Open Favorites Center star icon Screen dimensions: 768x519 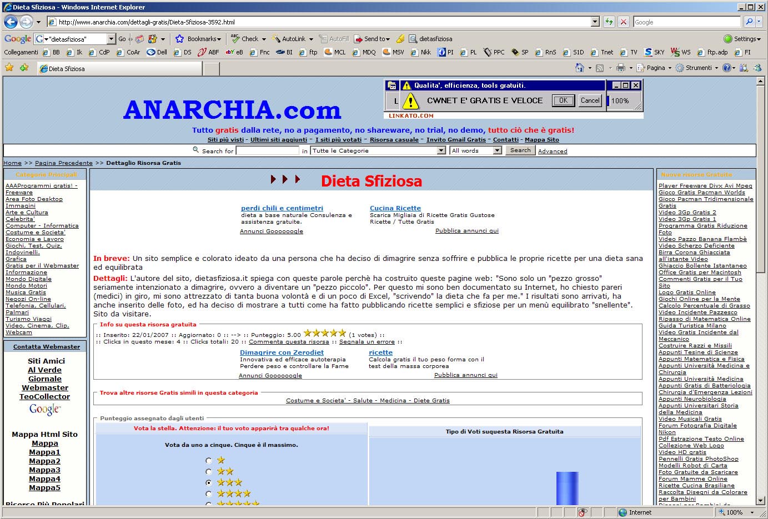(x=9, y=68)
